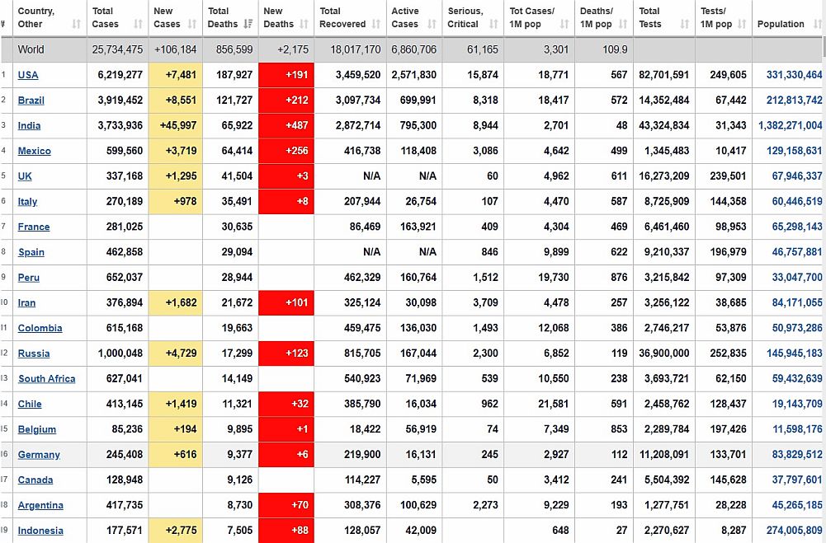Sort by Total Recovered column icon
The height and width of the screenshot is (543, 826).
click(376, 24)
